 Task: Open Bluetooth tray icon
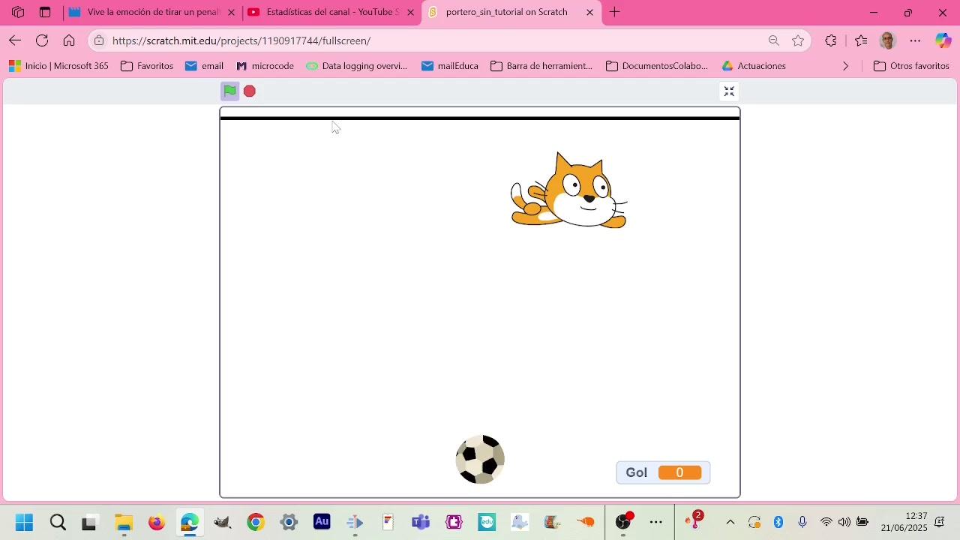coord(778,522)
